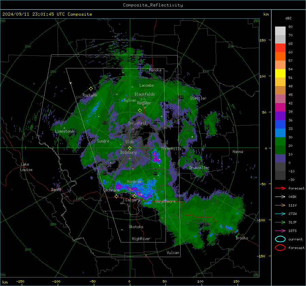Click the Strathmore city label
Viewport: 306px width, 286px height.
coord(165,201)
